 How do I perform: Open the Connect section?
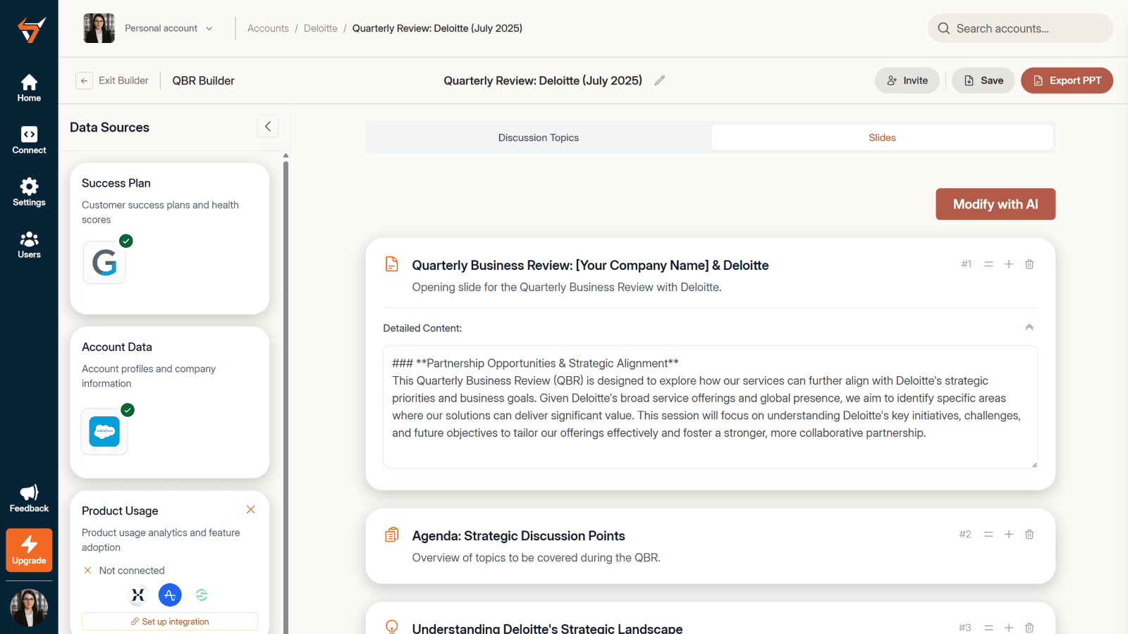29,140
